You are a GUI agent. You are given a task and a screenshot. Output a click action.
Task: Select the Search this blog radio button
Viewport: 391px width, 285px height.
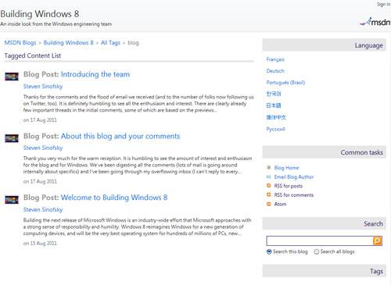point(269,251)
